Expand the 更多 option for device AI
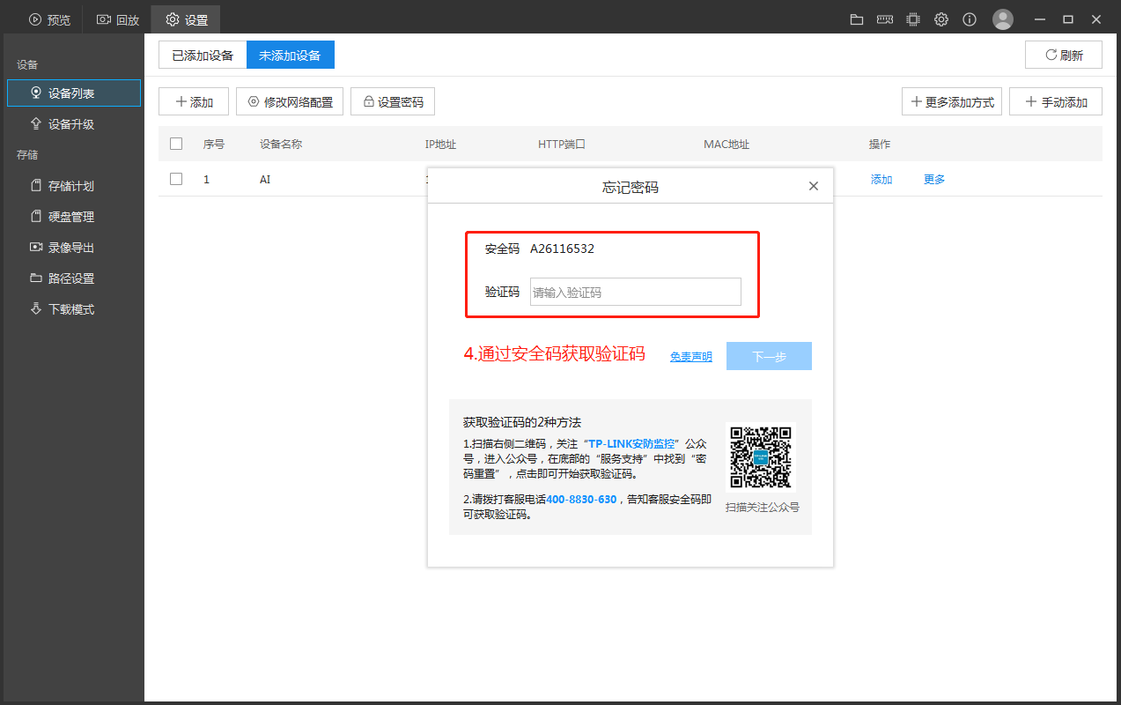This screenshot has height=705, width=1121. (x=934, y=179)
